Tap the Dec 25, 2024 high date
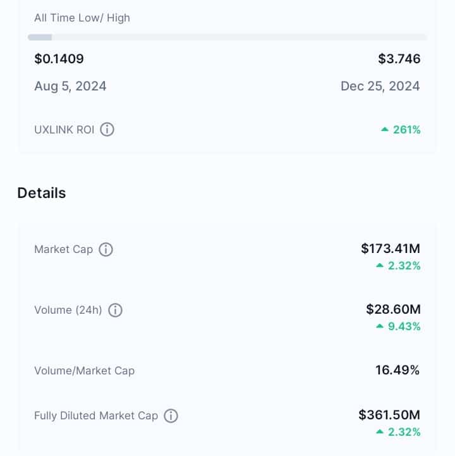 click(380, 87)
